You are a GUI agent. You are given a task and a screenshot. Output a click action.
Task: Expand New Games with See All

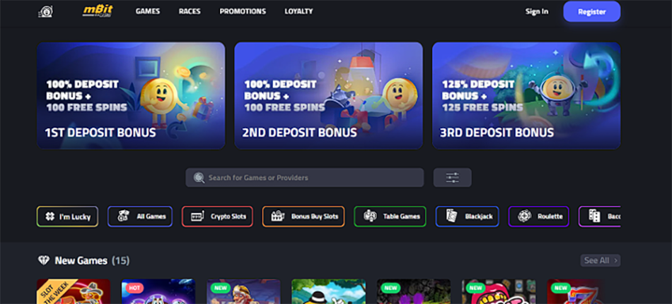pyautogui.click(x=601, y=260)
